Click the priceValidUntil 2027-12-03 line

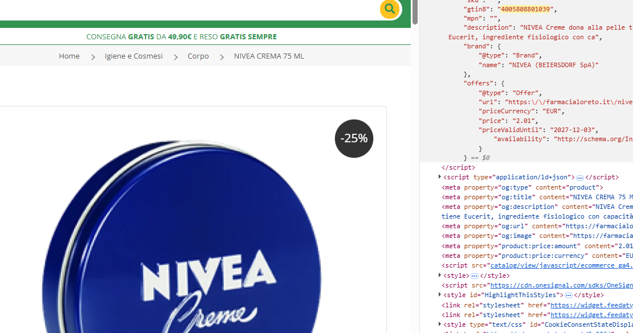tap(538, 130)
